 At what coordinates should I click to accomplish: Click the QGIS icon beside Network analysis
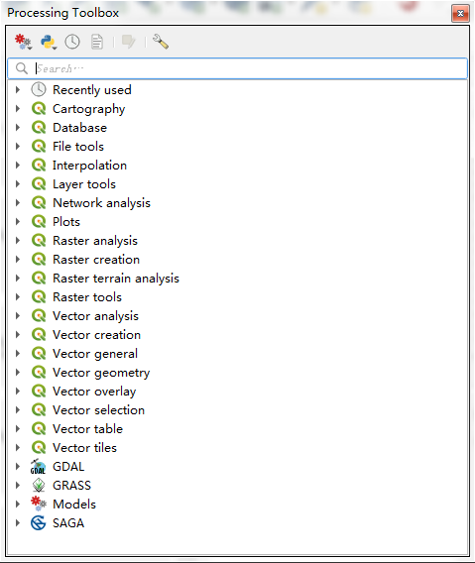point(39,202)
